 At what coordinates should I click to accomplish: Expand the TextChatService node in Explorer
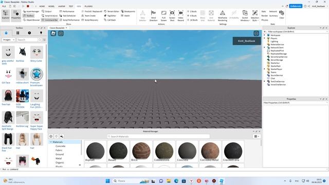pyautogui.click(x=264, y=81)
